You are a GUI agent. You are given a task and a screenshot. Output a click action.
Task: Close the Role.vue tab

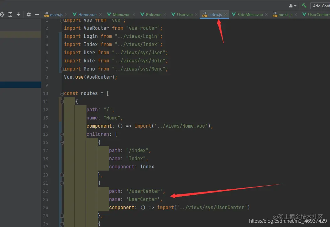pos(165,14)
